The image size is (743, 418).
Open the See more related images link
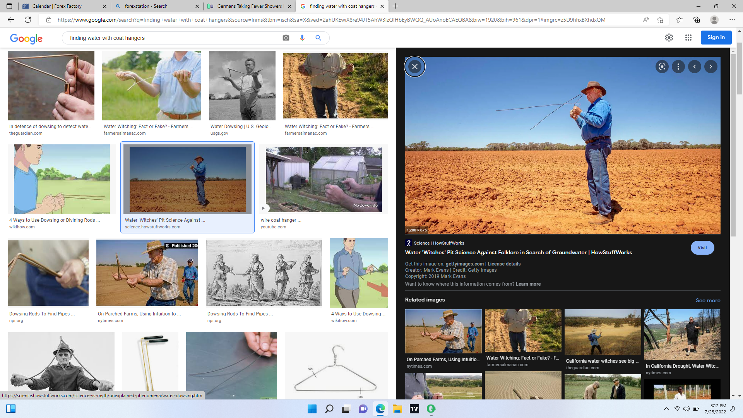point(708,300)
